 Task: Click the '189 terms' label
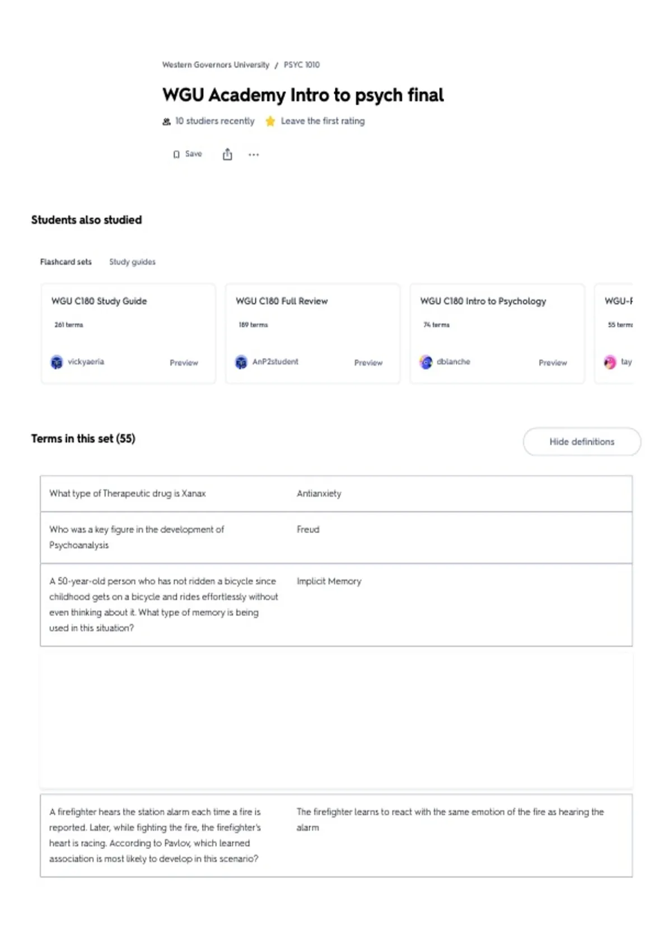click(x=253, y=325)
